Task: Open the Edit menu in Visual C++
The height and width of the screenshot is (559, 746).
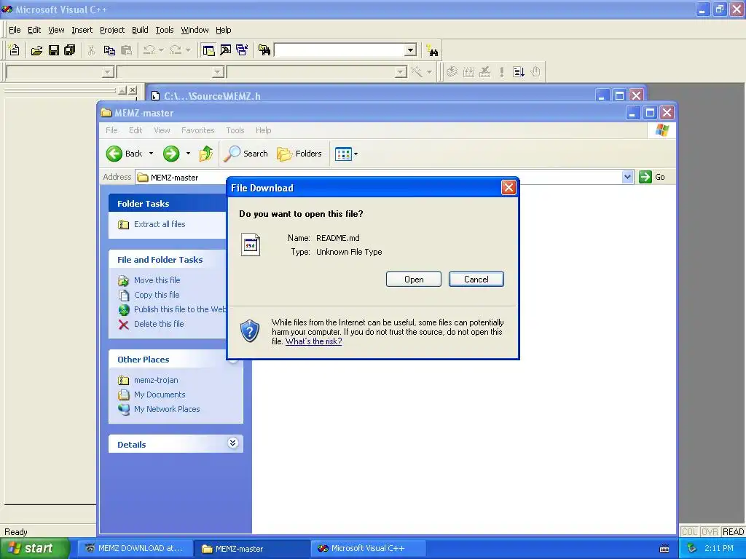Action: pyautogui.click(x=34, y=30)
